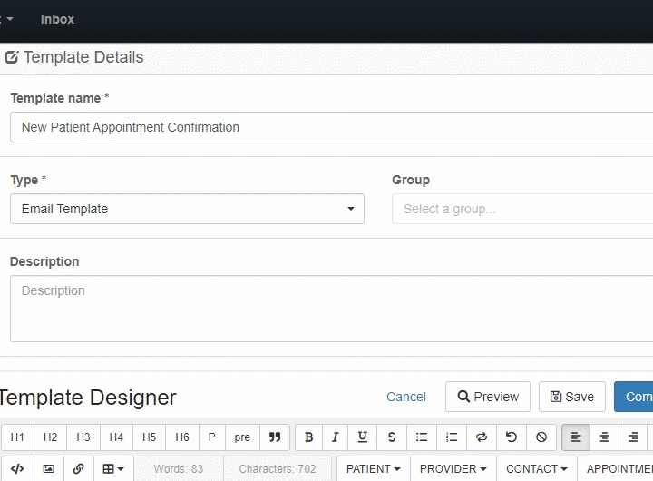
Task: Apply H2 heading format
Action: point(50,437)
